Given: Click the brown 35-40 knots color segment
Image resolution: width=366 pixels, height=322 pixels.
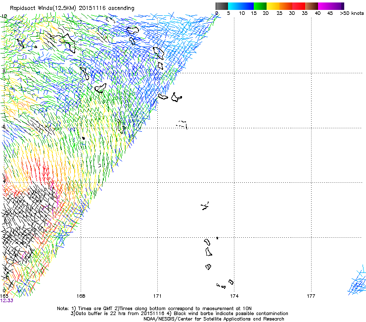Looking at the screenshot, I should 312,6.
